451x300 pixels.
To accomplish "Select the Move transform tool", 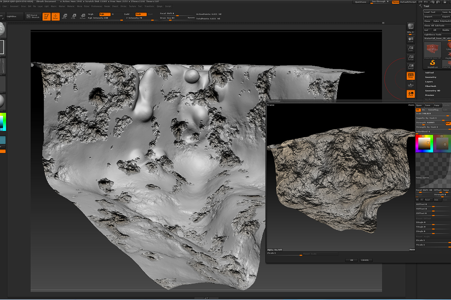I will coord(64,16).
